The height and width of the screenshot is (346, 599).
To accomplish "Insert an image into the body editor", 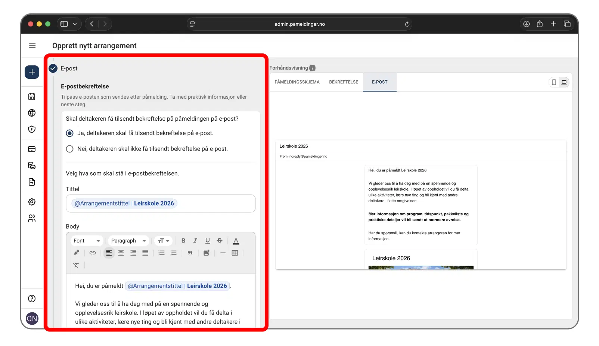I will point(206,253).
